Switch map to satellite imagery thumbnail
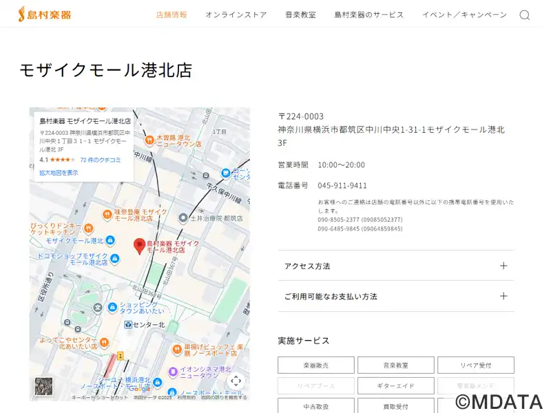This screenshot has height=413, width=551. coord(43,386)
